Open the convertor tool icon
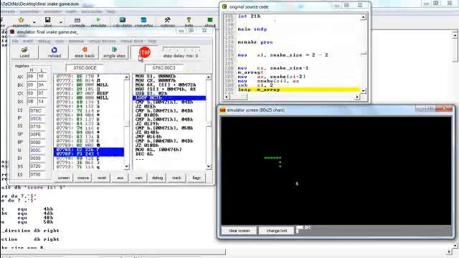The image size is (459, 258). (143, 19)
